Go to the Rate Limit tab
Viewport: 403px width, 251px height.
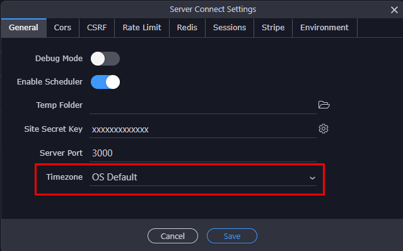click(142, 28)
